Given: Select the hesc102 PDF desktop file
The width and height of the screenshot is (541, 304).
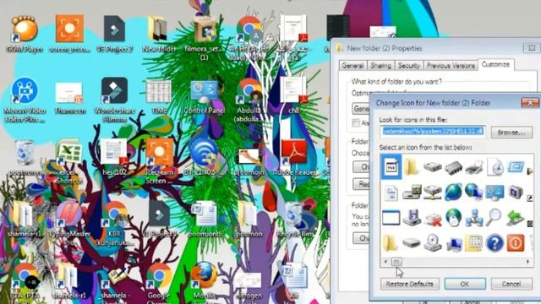Looking at the screenshot, I should click(114, 157).
